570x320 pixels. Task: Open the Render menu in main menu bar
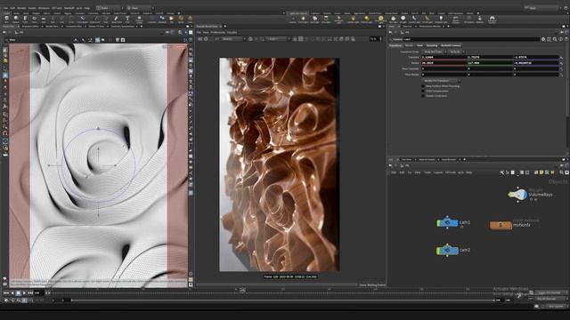[21, 8]
